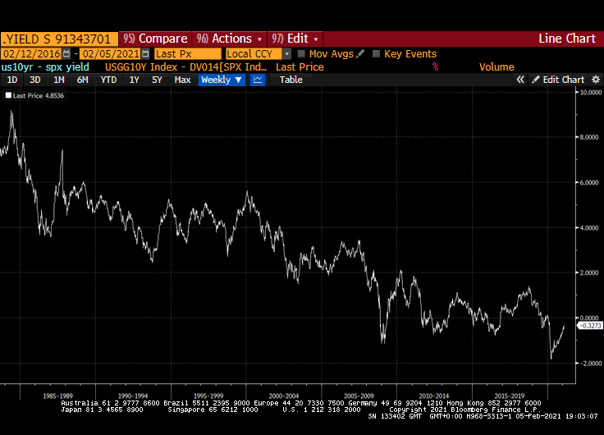Screen dimensions: 604x435
Task: Click the Last Price column label
Action: 300,67
